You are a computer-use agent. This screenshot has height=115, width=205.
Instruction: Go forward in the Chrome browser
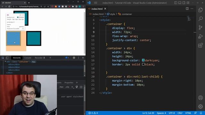pyautogui.click(x=6, y=6)
